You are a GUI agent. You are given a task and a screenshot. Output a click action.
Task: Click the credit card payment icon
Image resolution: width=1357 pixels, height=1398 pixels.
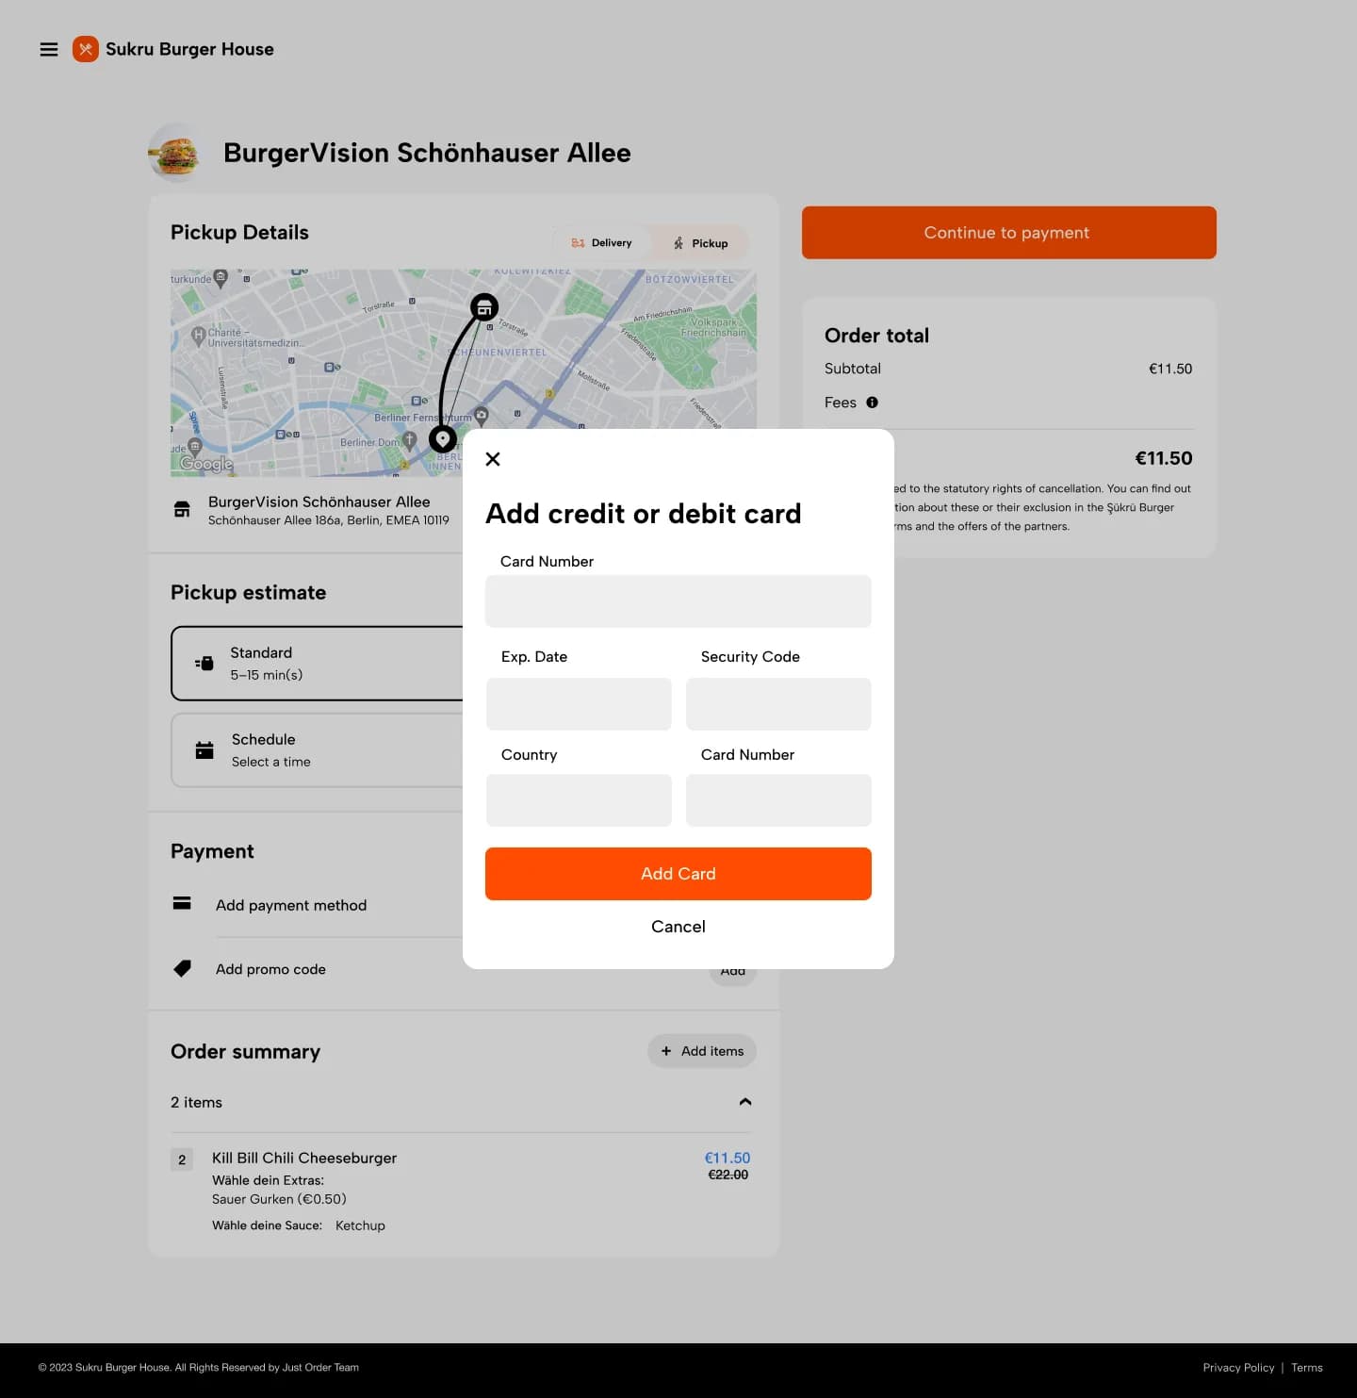coord(182,903)
